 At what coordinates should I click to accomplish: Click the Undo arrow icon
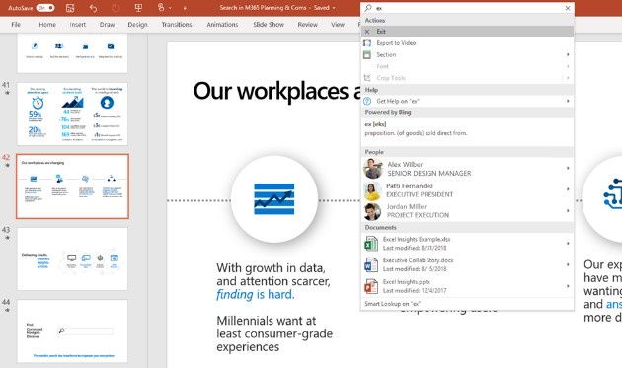(93, 8)
